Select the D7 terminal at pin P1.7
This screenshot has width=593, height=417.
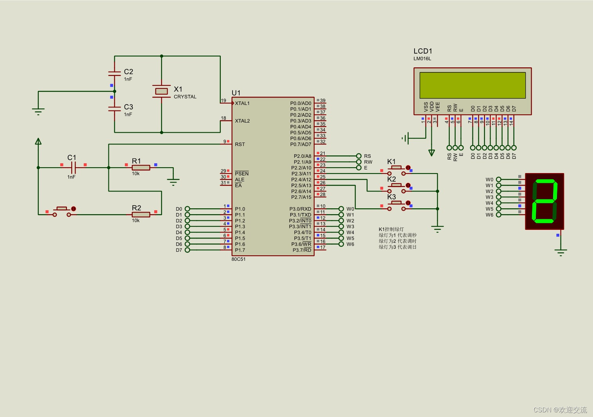pyautogui.click(x=187, y=250)
